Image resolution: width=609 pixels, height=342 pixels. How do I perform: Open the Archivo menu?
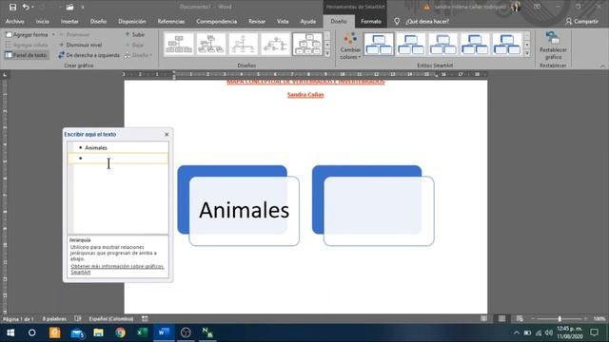click(15, 21)
